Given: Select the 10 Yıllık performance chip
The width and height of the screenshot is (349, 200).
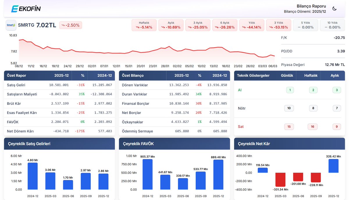Looking at the screenshot, I should coord(332,25).
